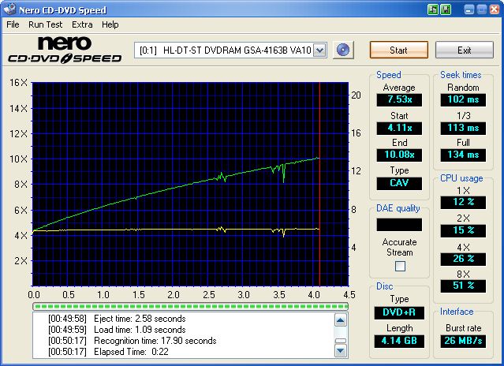The image size is (504, 366).
Task: Click the disc info icon button
Action: (342, 50)
